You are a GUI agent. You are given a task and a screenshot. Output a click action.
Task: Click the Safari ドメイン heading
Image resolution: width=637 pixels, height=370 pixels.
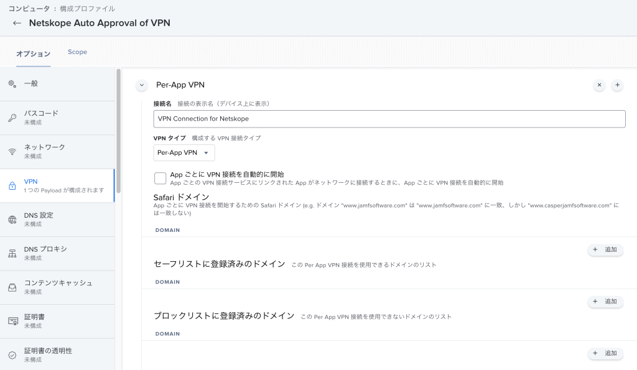pyautogui.click(x=181, y=197)
